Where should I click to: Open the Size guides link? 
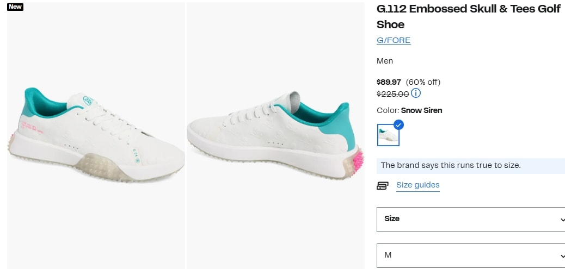click(418, 185)
